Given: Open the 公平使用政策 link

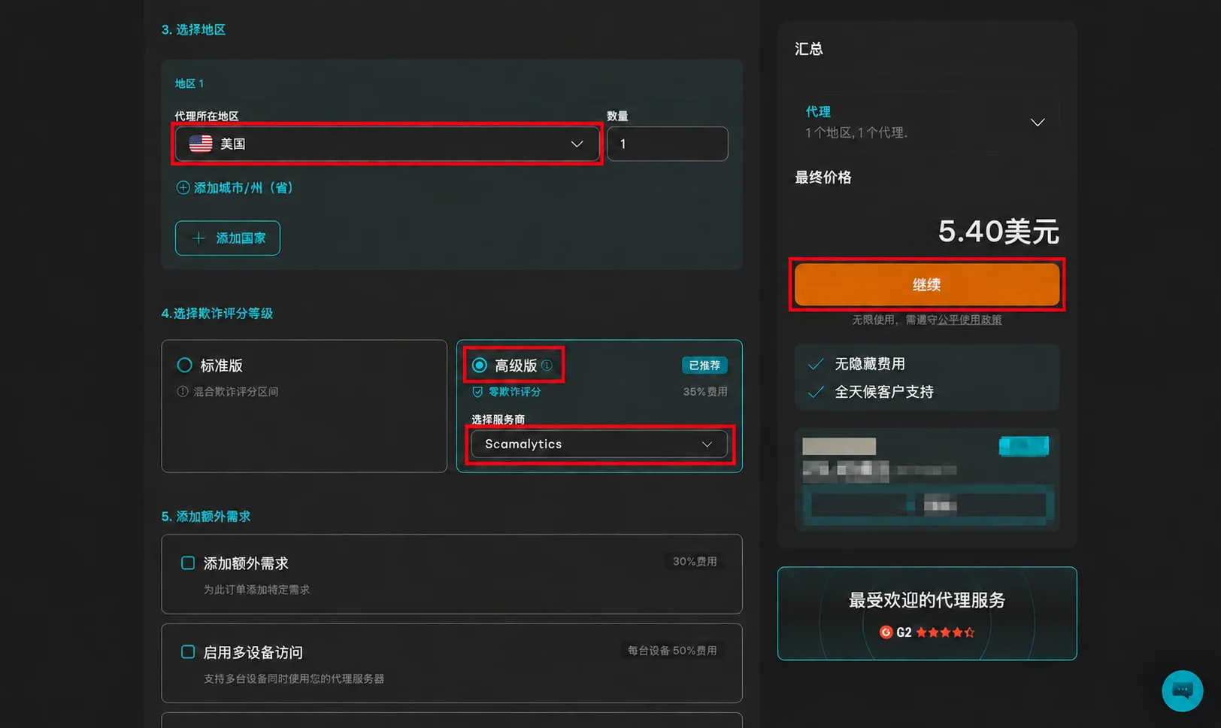Looking at the screenshot, I should pos(969,320).
